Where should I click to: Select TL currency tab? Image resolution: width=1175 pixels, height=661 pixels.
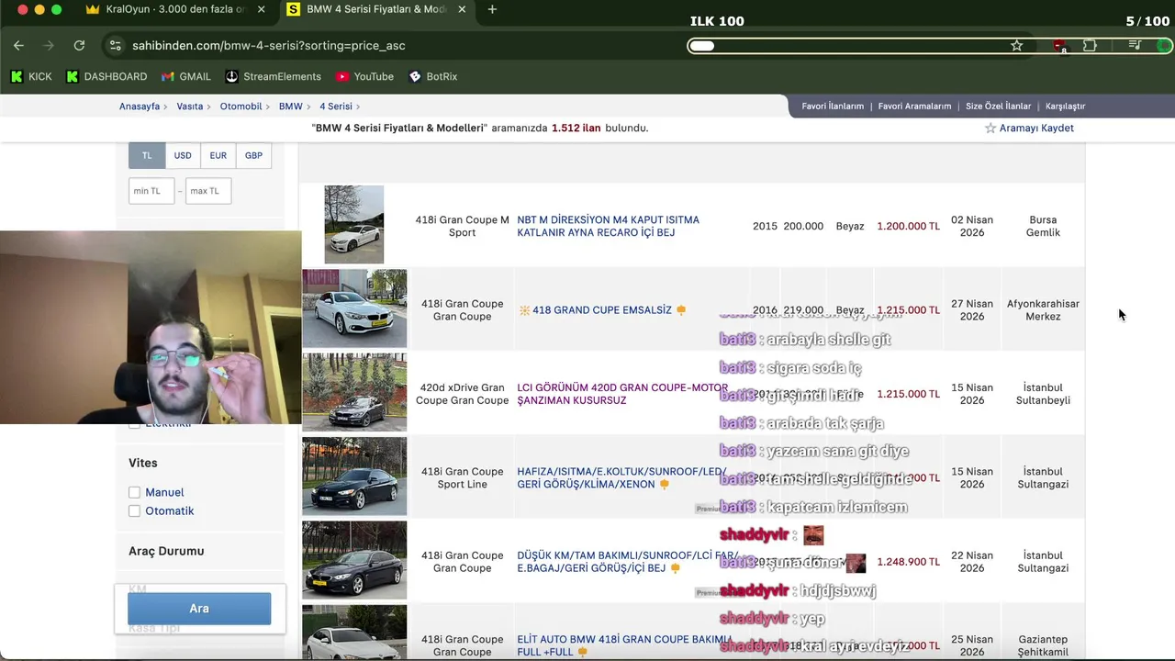click(x=147, y=155)
